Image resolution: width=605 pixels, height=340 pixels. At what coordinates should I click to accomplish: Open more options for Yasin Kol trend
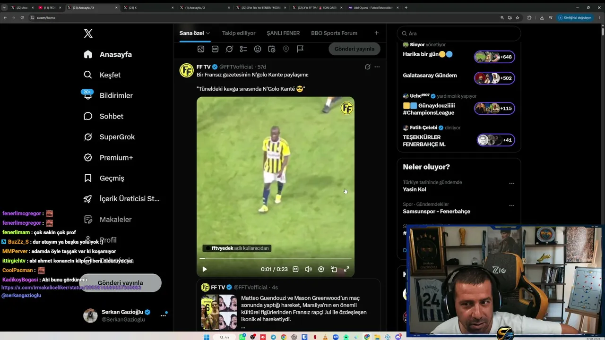(511, 183)
